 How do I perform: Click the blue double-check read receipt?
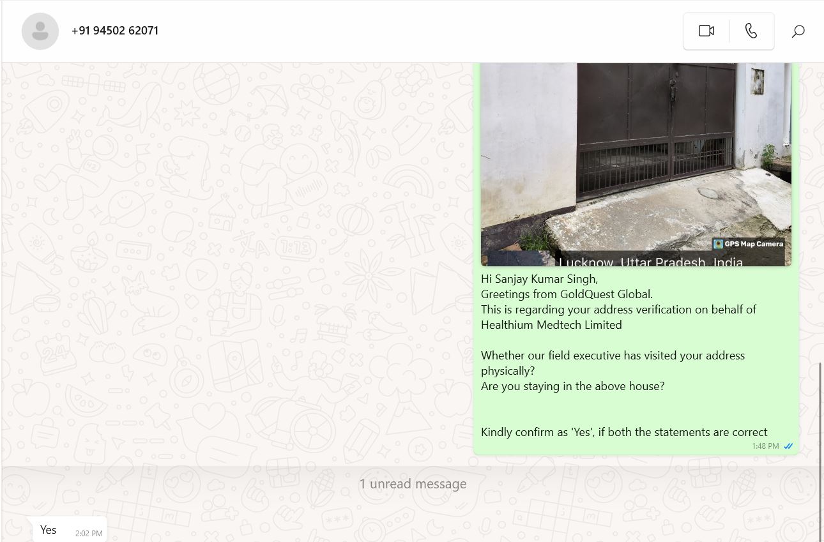[x=788, y=446]
